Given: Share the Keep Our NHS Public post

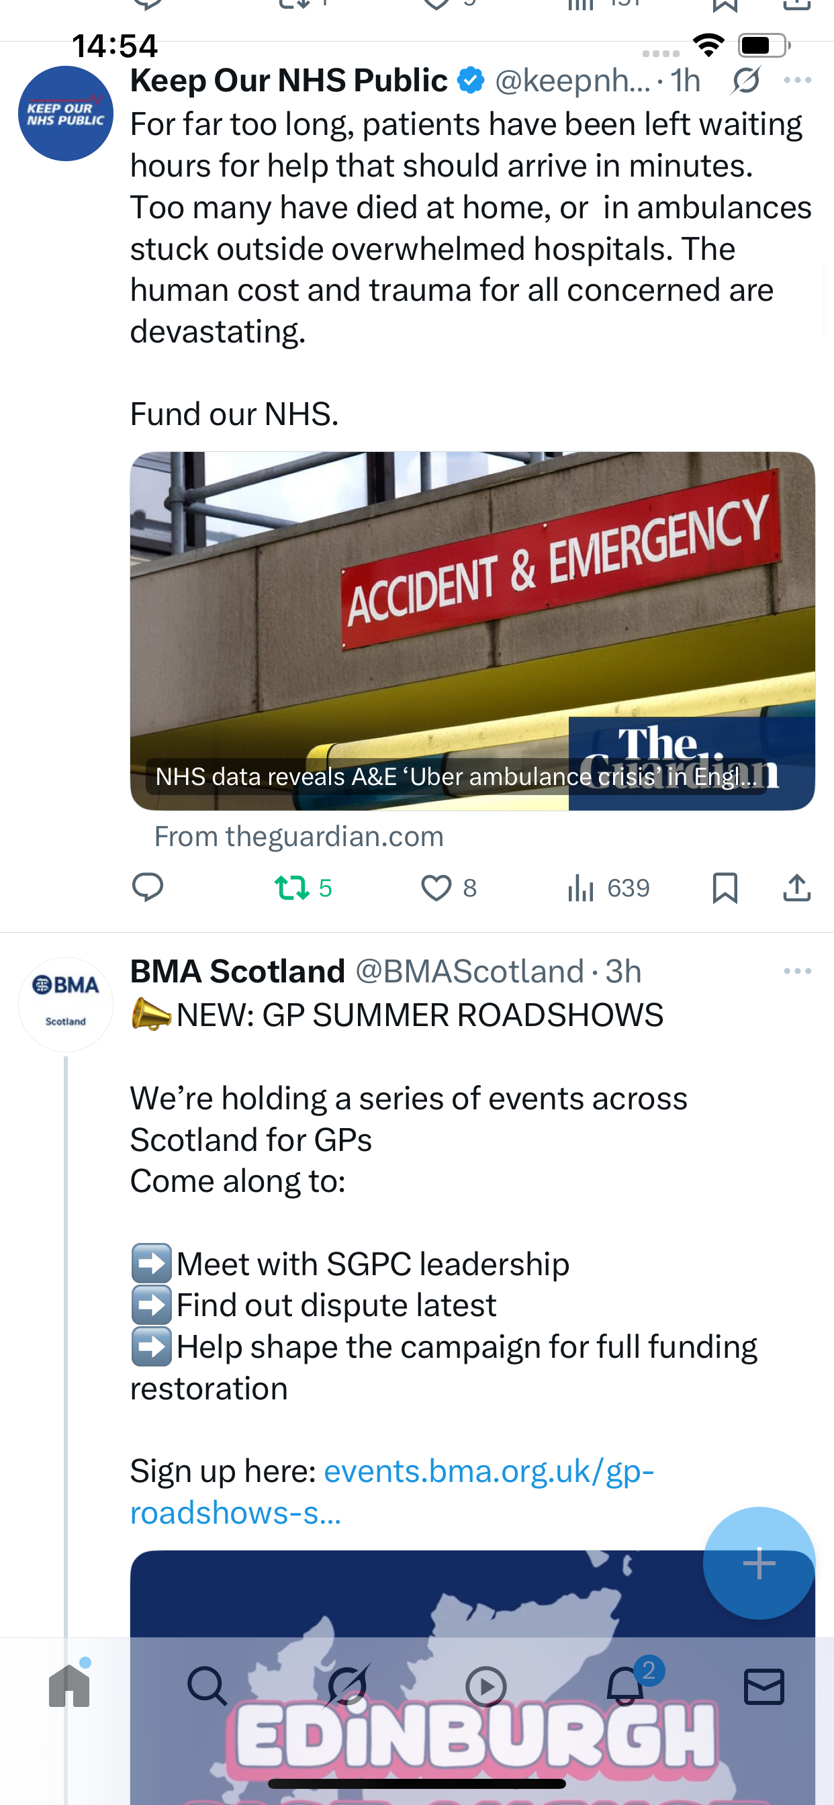Looking at the screenshot, I should point(797,887).
